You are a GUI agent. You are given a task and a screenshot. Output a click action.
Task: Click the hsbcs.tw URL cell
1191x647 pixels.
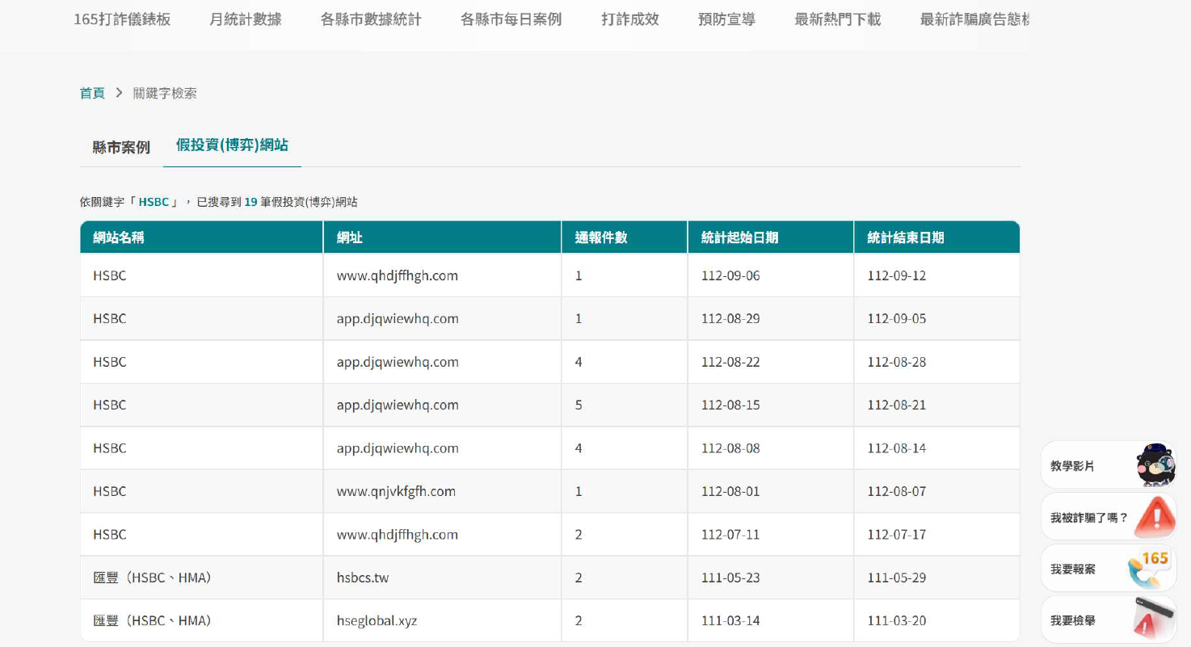[x=363, y=578]
